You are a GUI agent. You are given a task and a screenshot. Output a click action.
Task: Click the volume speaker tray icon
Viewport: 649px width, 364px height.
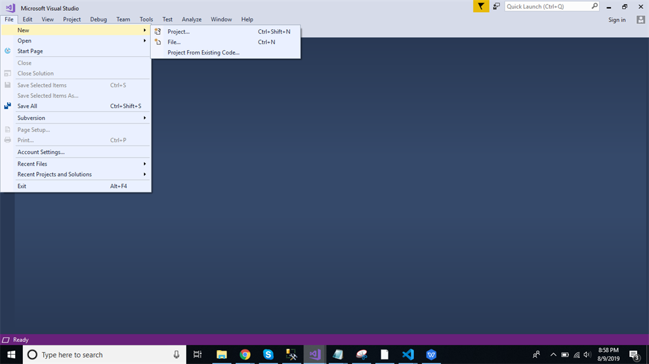click(587, 355)
